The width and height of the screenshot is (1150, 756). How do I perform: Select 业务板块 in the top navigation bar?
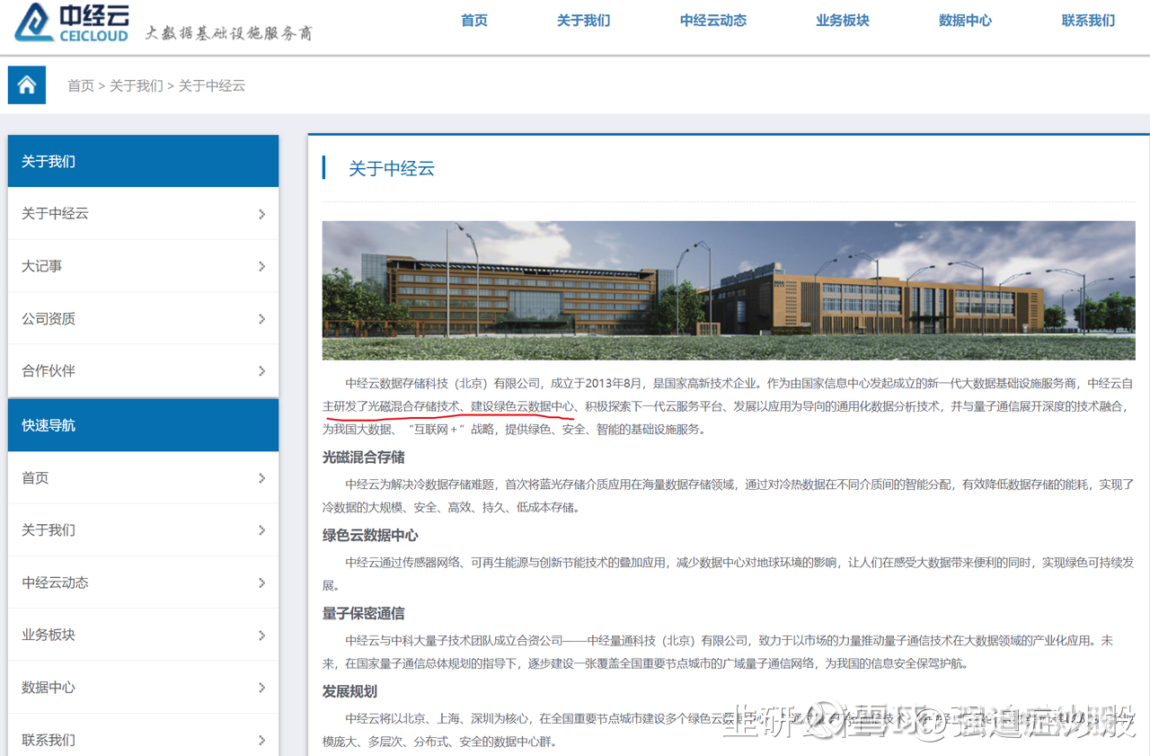coord(843,21)
